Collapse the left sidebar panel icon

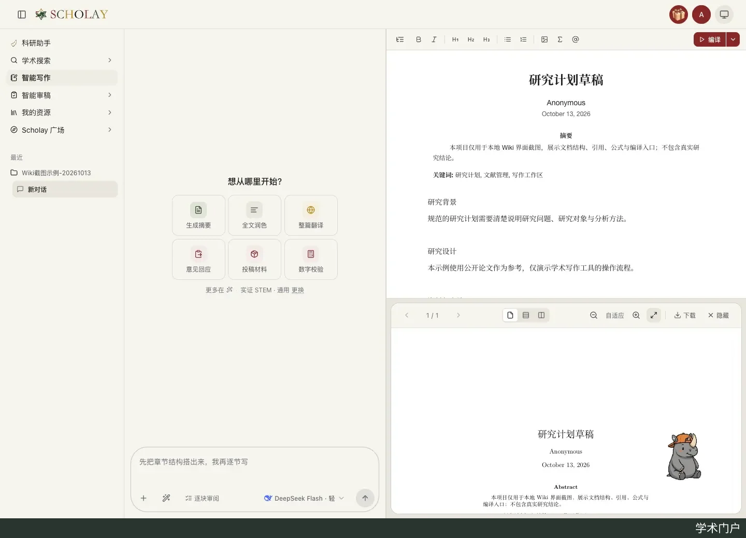point(22,15)
